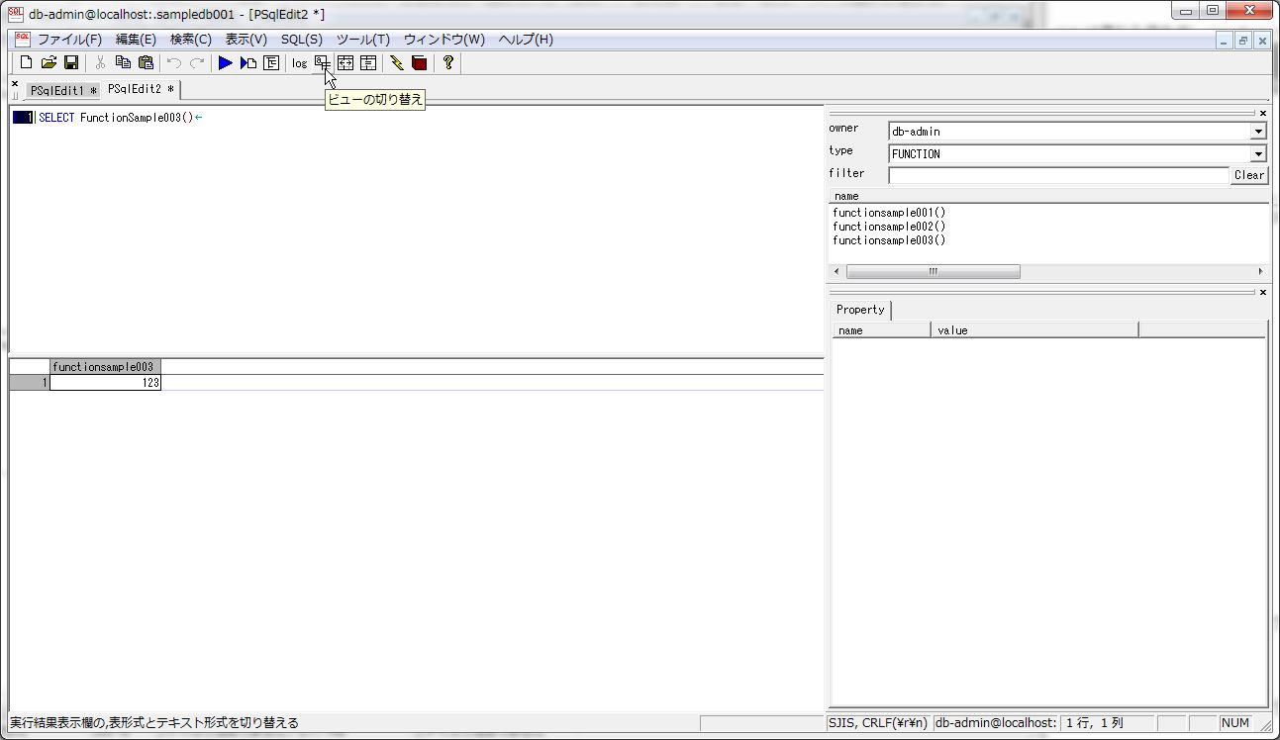Click the ビューの切り替え view toggle icon
The height and width of the screenshot is (740, 1280).
(x=322, y=62)
